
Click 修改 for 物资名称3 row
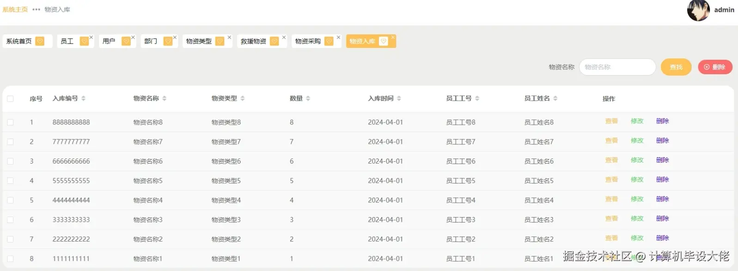637,218
